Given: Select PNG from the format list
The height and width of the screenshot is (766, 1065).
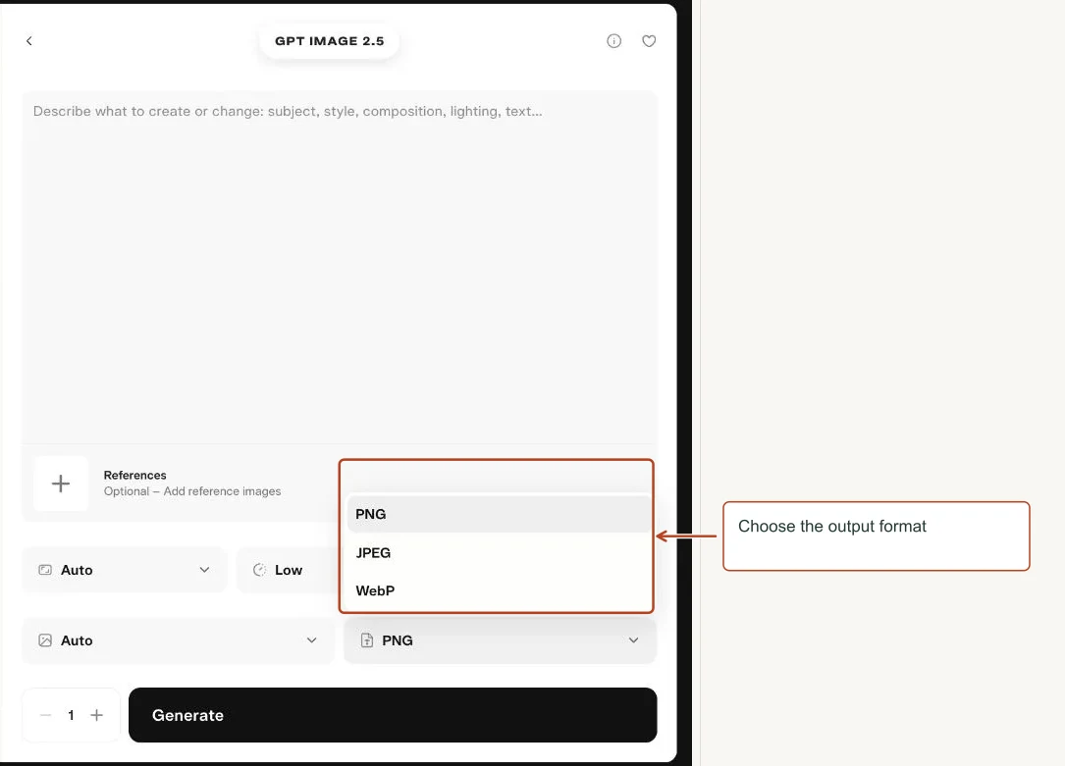Looking at the screenshot, I should coord(498,514).
